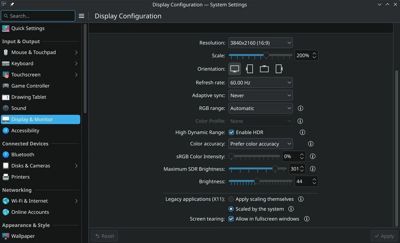Increase Brightness value with up arrow
The image size is (400, 243).
[x=314, y=179]
